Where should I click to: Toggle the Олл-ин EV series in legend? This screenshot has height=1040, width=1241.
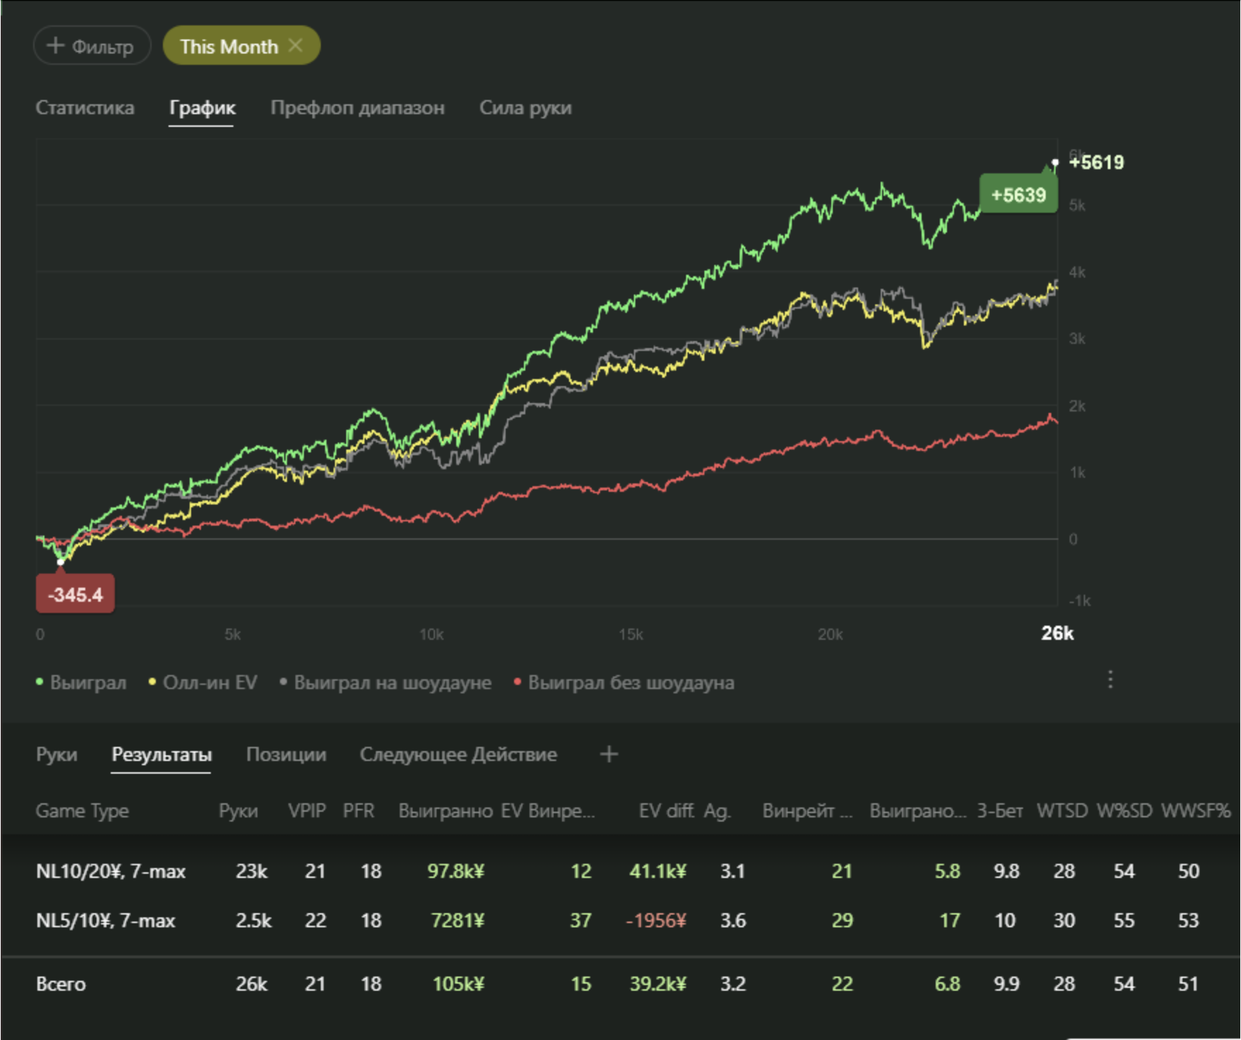203,683
